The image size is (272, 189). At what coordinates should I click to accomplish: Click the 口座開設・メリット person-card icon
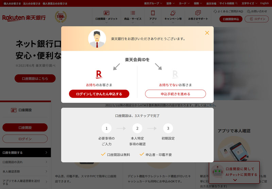(x=106, y=13)
